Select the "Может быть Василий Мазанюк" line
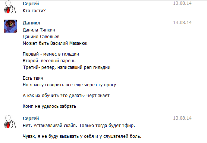 click(55, 43)
